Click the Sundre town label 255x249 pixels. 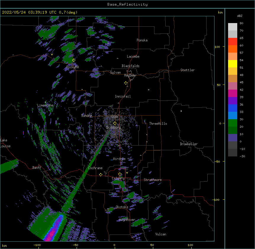pyautogui.click(x=86, y=116)
